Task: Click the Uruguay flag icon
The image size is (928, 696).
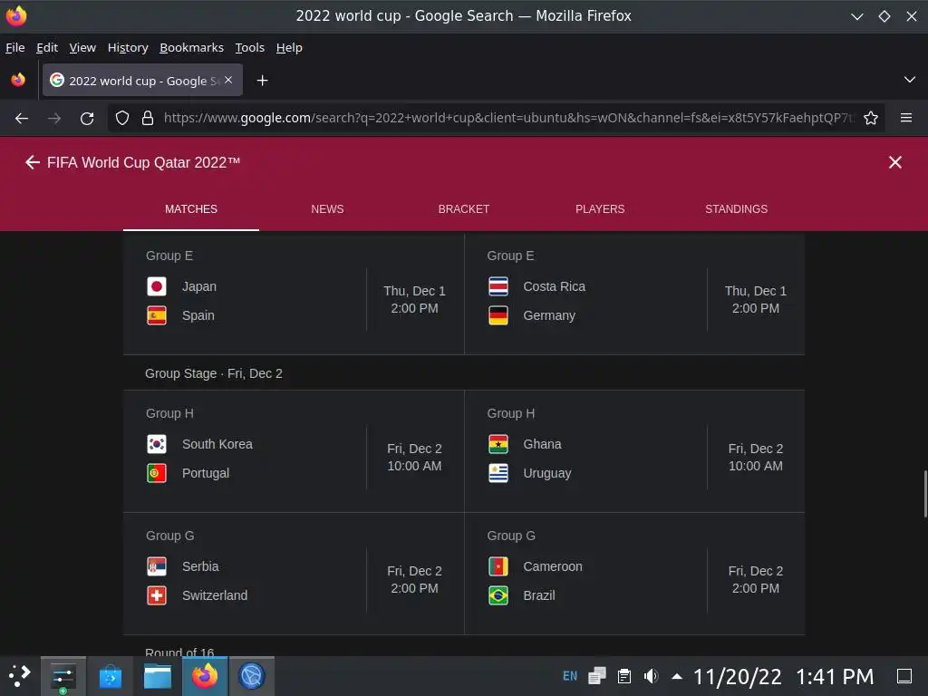Action: pyautogui.click(x=498, y=473)
